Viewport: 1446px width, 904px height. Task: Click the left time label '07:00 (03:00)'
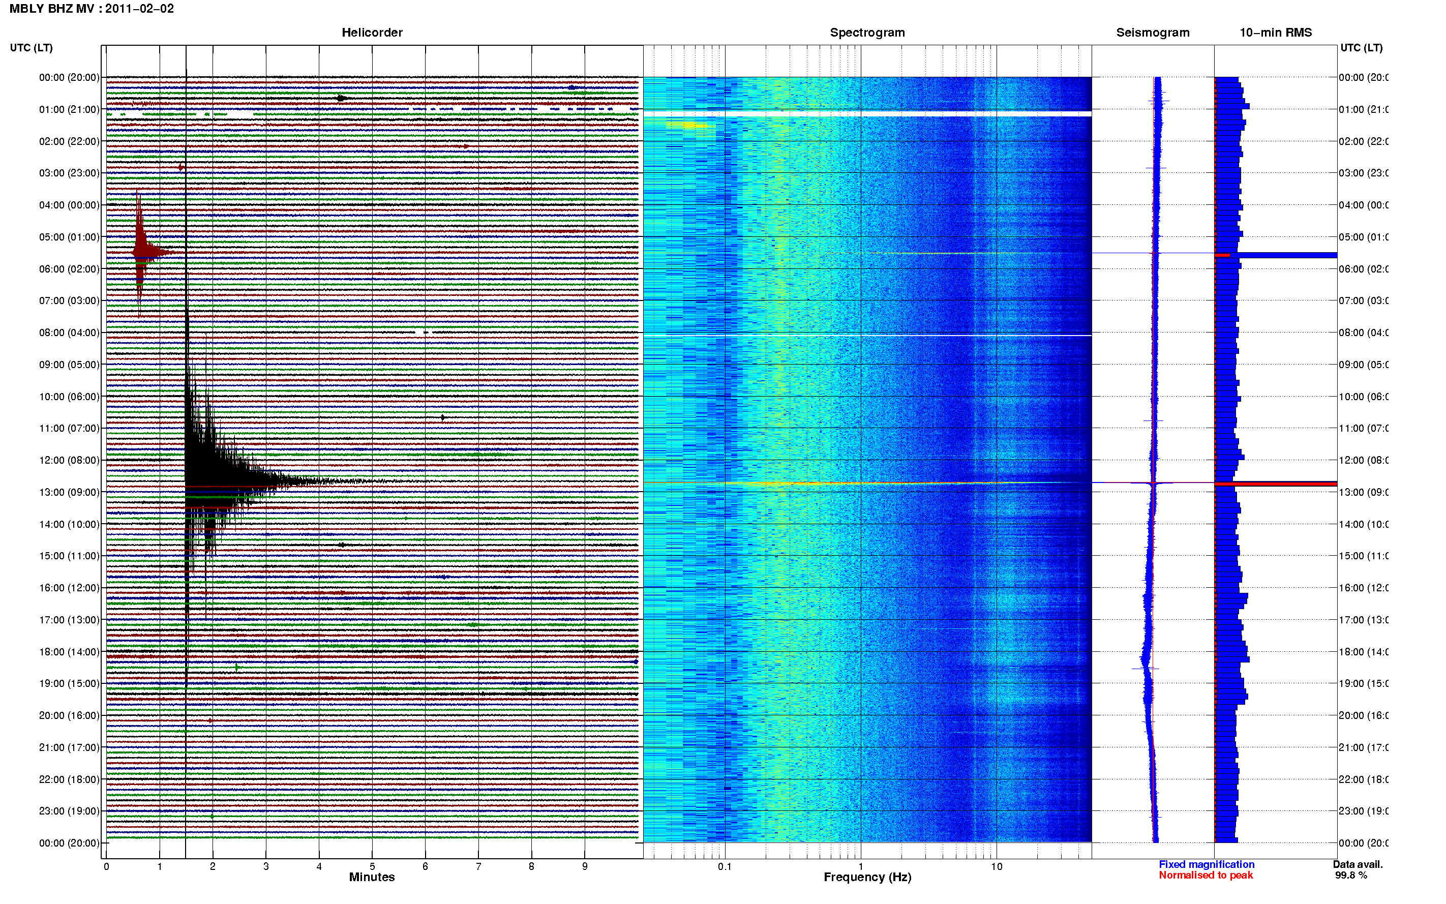(69, 300)
